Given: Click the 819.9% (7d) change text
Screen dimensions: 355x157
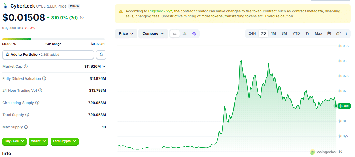Looking at the screenshot, I should tap(65, 17).
